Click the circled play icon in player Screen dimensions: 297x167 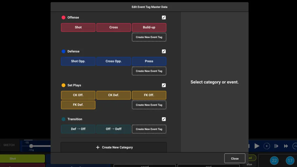point(267,146)
